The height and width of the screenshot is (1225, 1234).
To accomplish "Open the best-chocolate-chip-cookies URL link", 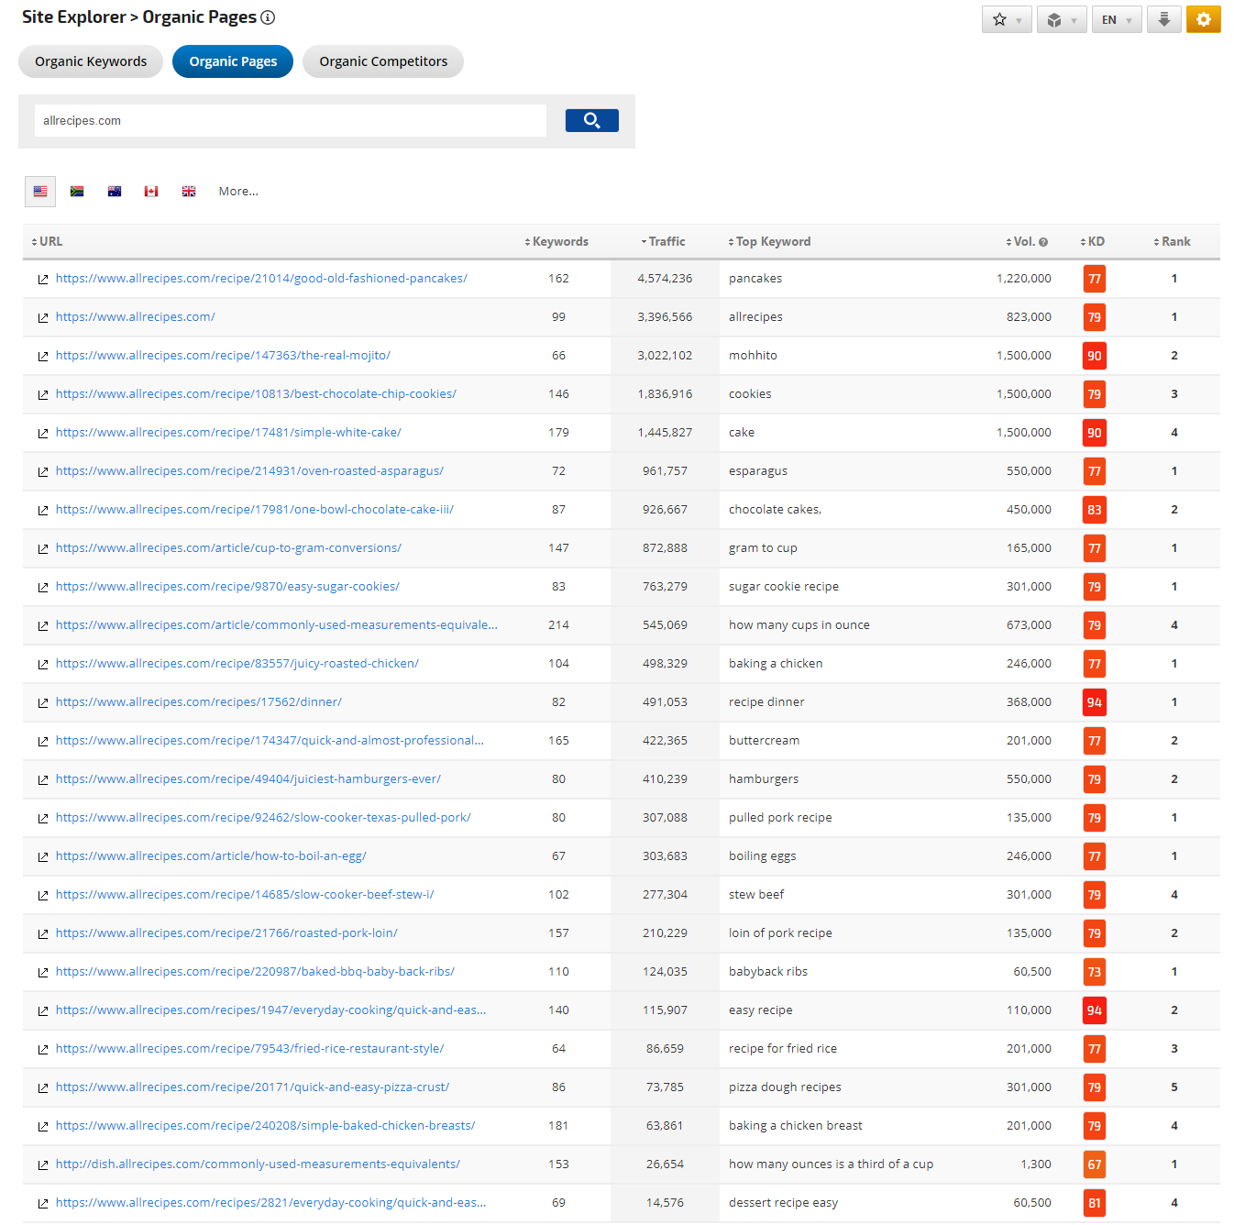I will coord(256,394).
